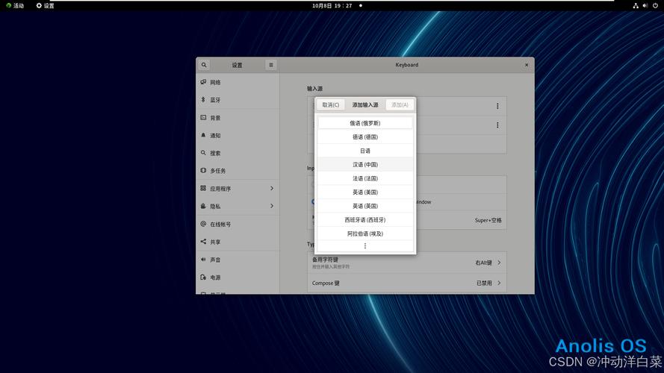Click the 取消(C) cancel button

point(331,105)
